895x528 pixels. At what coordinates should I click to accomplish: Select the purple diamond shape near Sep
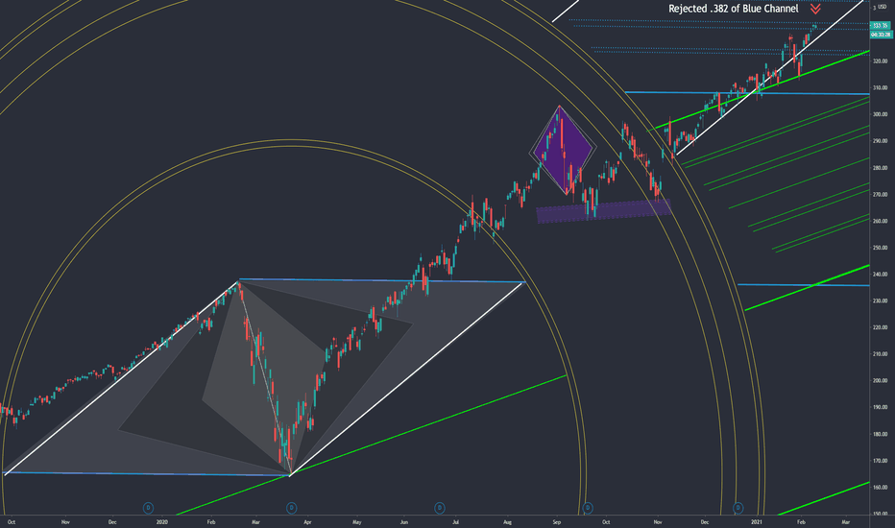[563, 150]
